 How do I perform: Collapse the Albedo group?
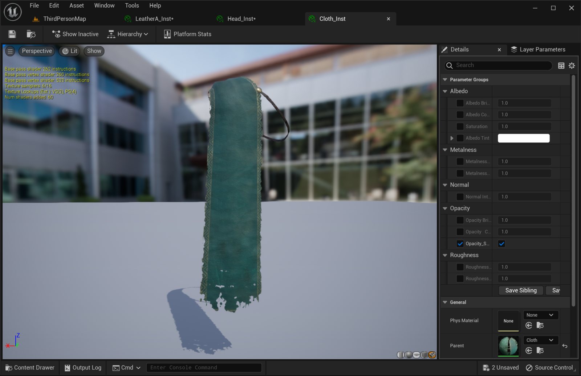click(x=445, y=91)
